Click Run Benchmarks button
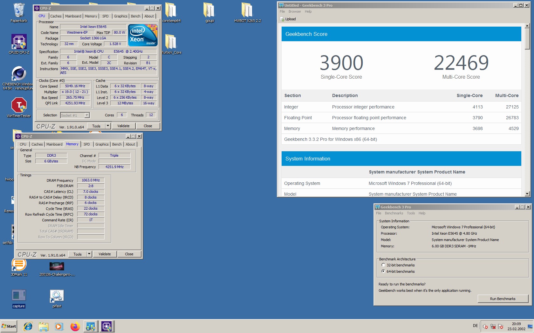 [x=503, y=299]
